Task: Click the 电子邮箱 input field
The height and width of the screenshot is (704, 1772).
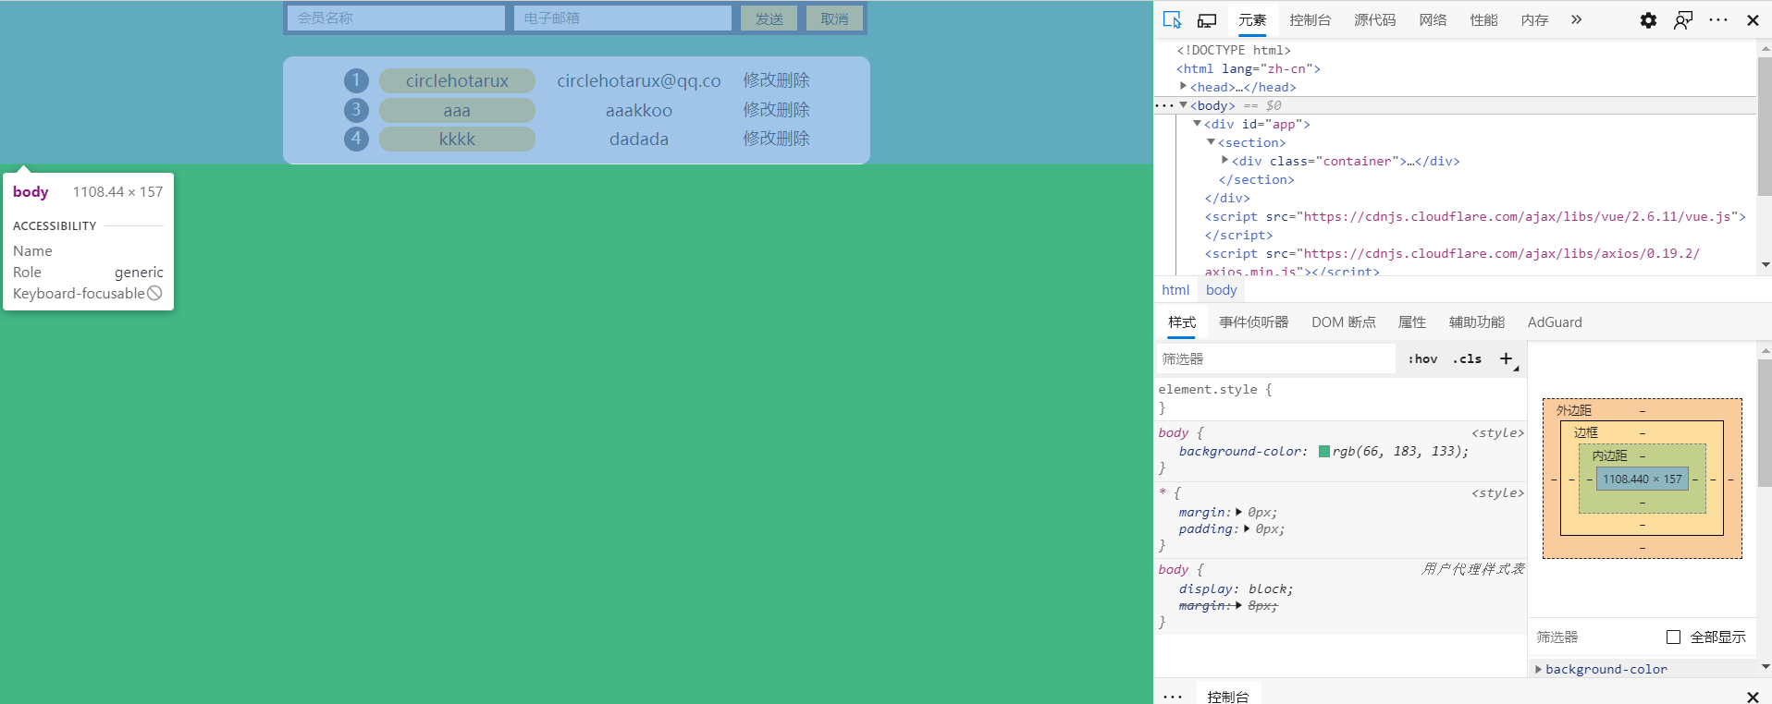Action: 622,18
